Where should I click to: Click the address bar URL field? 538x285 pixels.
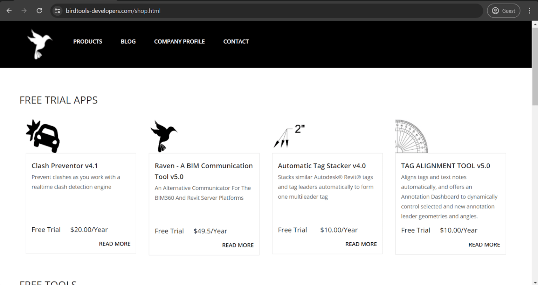pos(140,10)
